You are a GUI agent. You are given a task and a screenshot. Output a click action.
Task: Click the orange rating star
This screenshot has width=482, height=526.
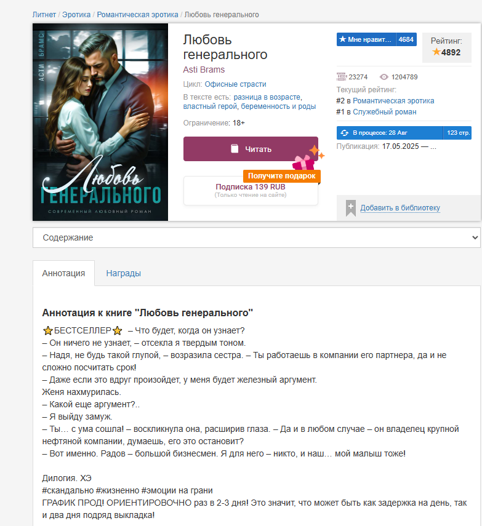click(436, 52)
